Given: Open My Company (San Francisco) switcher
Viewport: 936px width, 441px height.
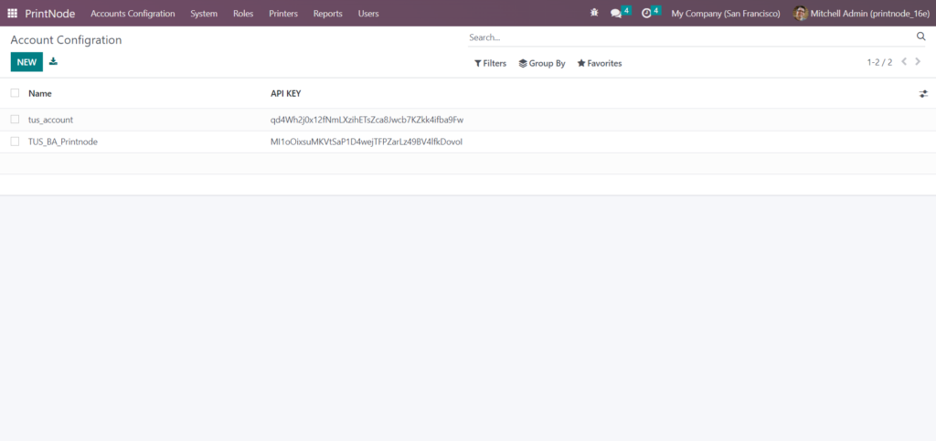Looking at the screenshot, I should pos(725,13).
